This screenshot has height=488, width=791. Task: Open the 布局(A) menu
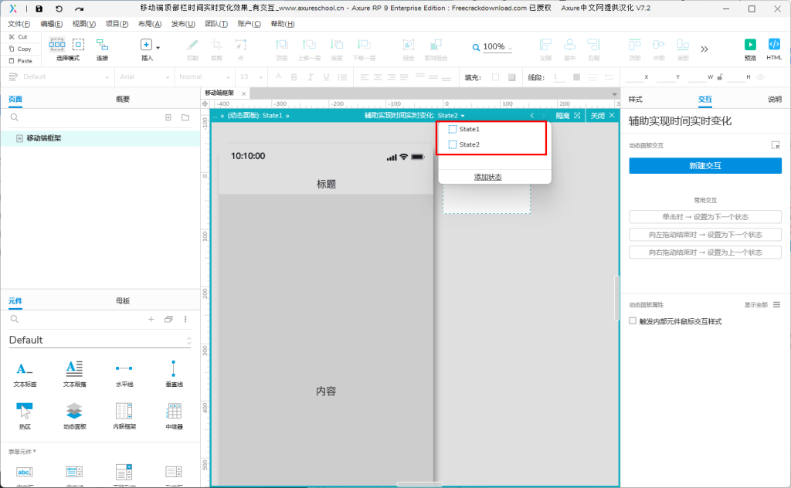click(149, 24)
